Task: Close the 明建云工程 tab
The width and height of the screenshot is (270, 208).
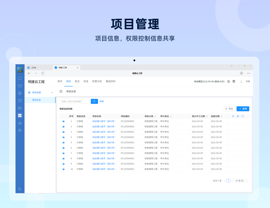Action: tap(77, 68)
